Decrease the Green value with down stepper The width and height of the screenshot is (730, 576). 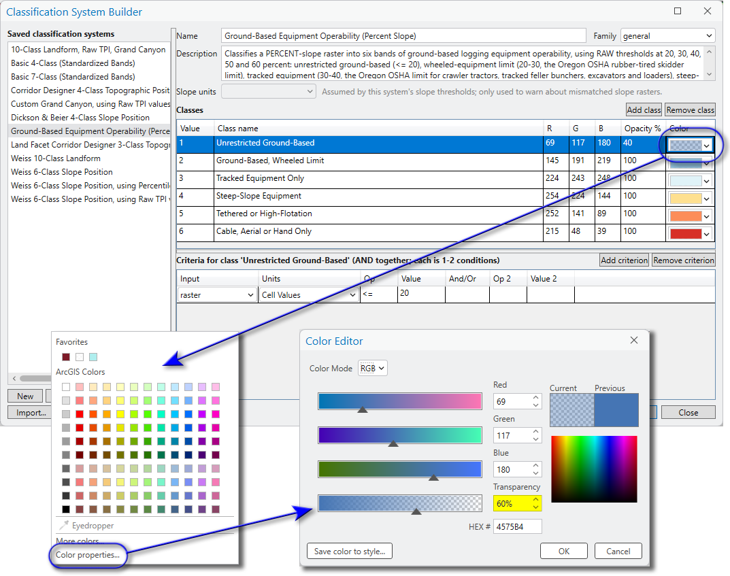coord(536,439)
